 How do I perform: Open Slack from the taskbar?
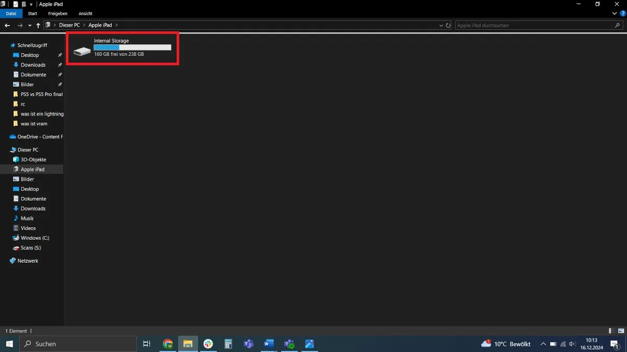coord(208,344)
